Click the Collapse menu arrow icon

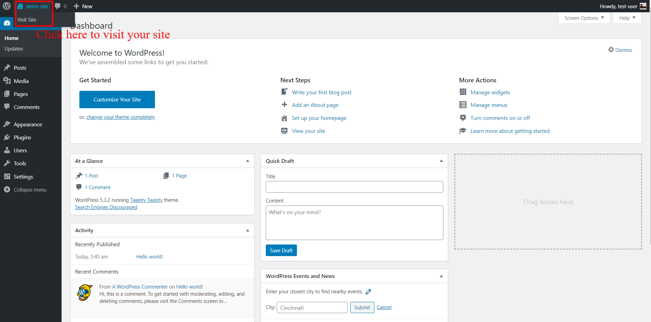(x=7, y=190)
